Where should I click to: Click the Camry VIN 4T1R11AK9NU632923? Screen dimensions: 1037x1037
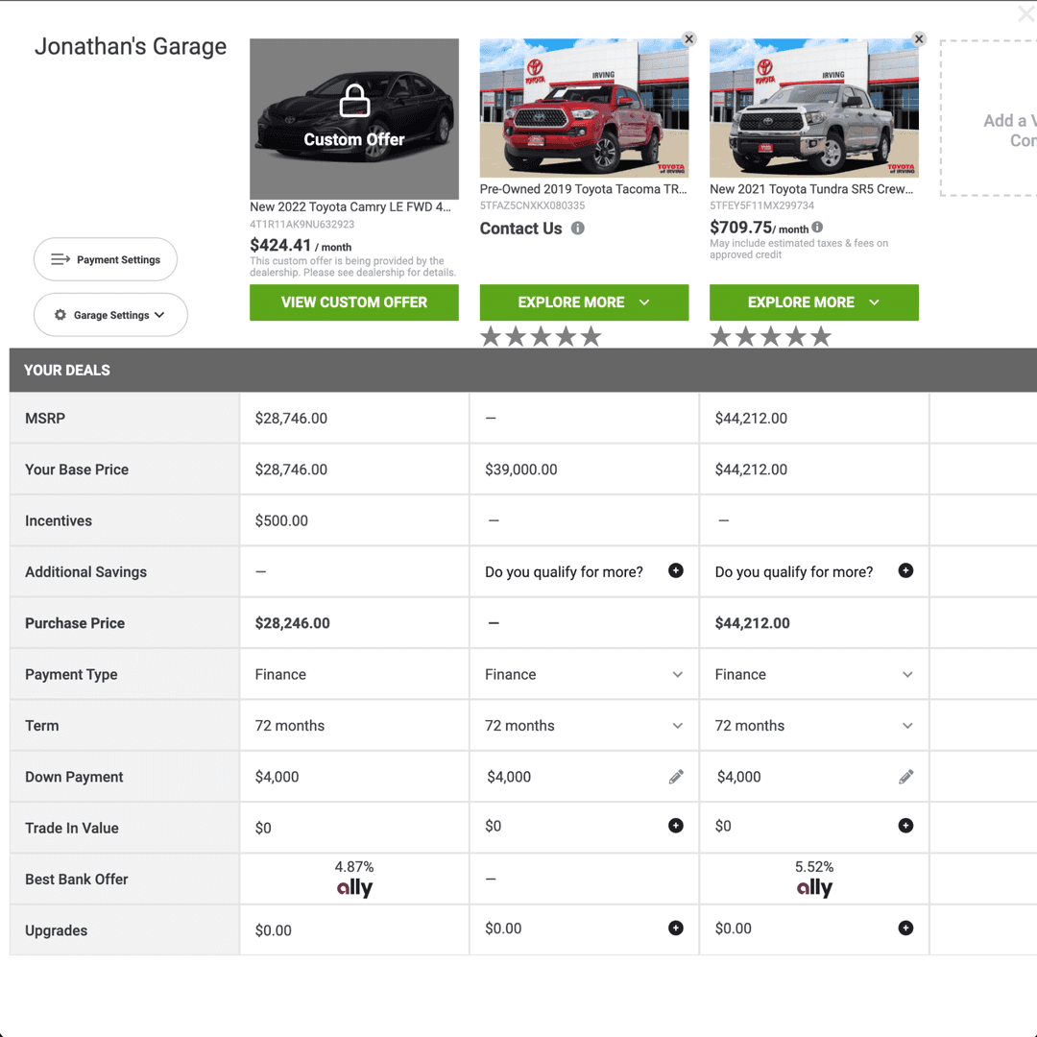coord(302,224)
